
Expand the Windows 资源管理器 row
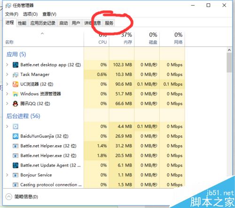(7, 94)
